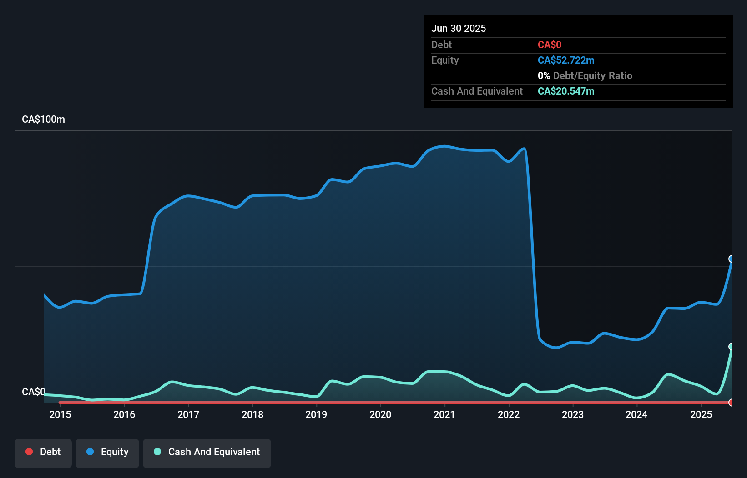This screenshot has width=747, height=478.
Task: Click the CA$20.547m Cash value
Action: [566, 91]
